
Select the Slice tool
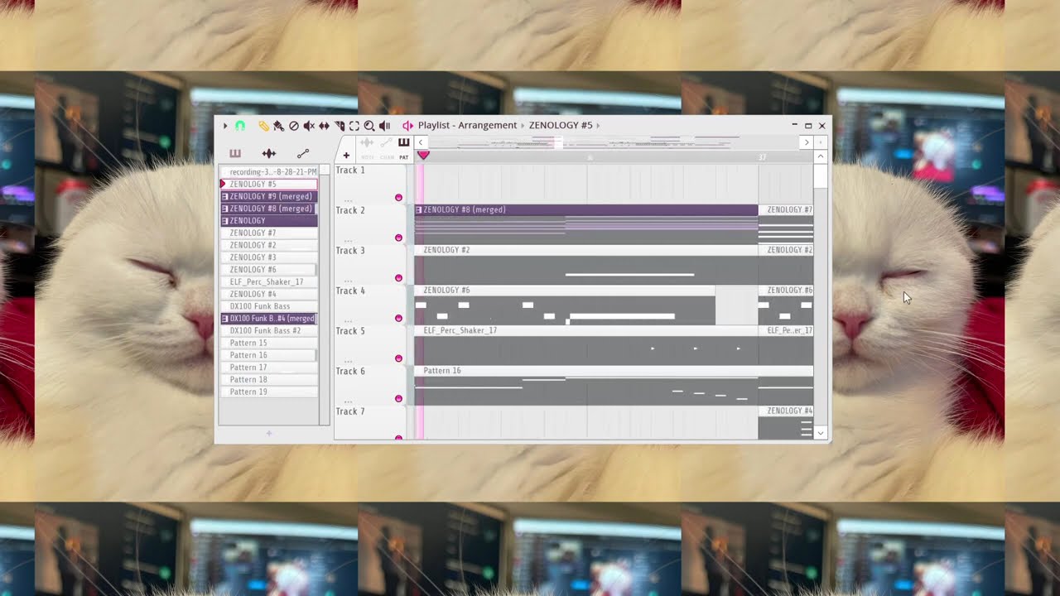340,126
